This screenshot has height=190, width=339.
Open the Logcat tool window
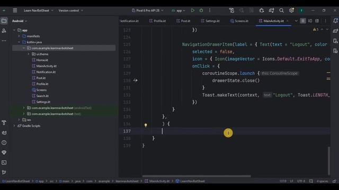point(4,132)
